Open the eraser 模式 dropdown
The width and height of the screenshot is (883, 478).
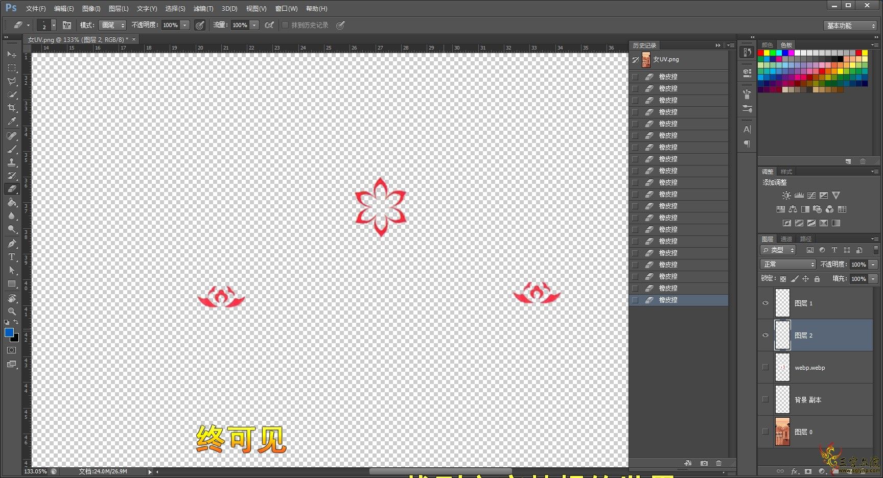[x=112, y=25]
